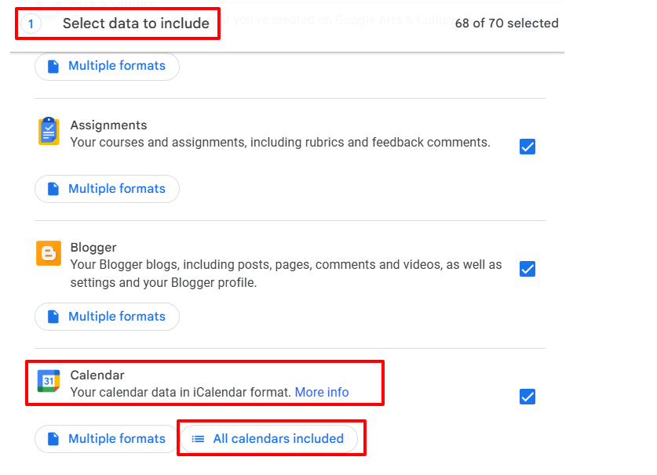The height and width of the screenshot is (475, 657).
Task: Click the Assignments product icon
Action: (48, 131)
